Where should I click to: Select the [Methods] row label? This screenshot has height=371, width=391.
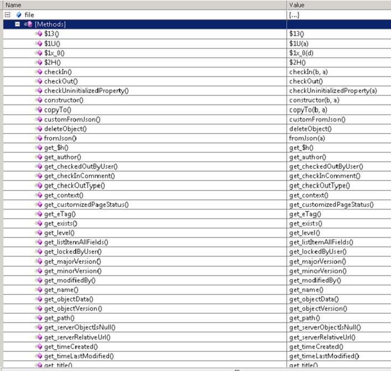click(50, 24)
